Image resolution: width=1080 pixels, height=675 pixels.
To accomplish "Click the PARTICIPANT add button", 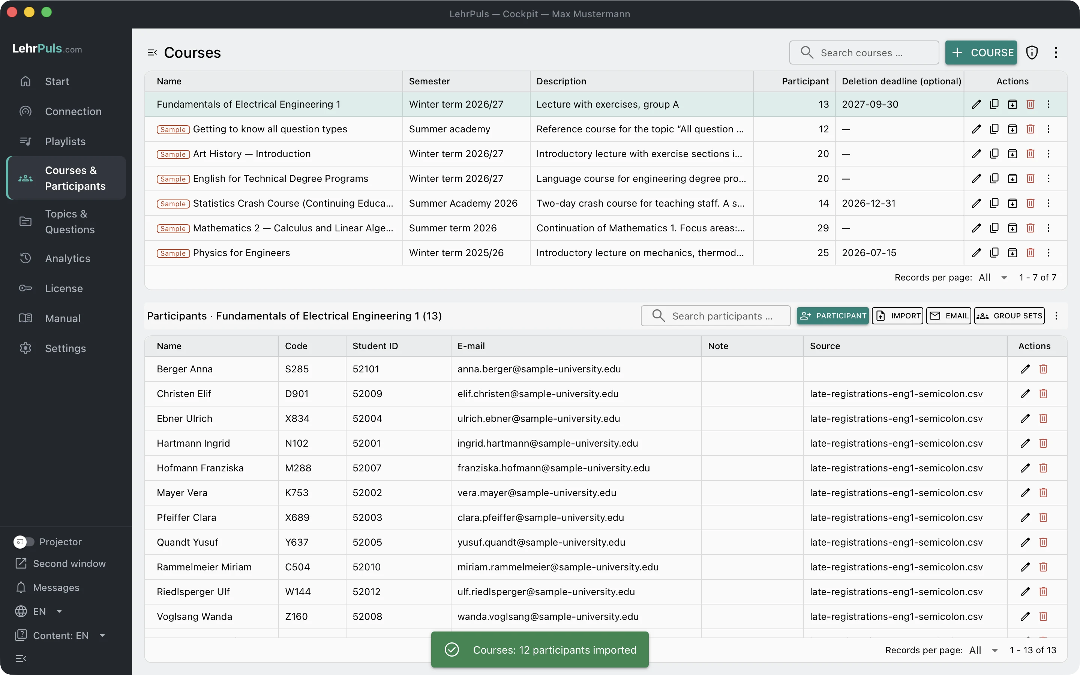I will click(x=833, y=316).
